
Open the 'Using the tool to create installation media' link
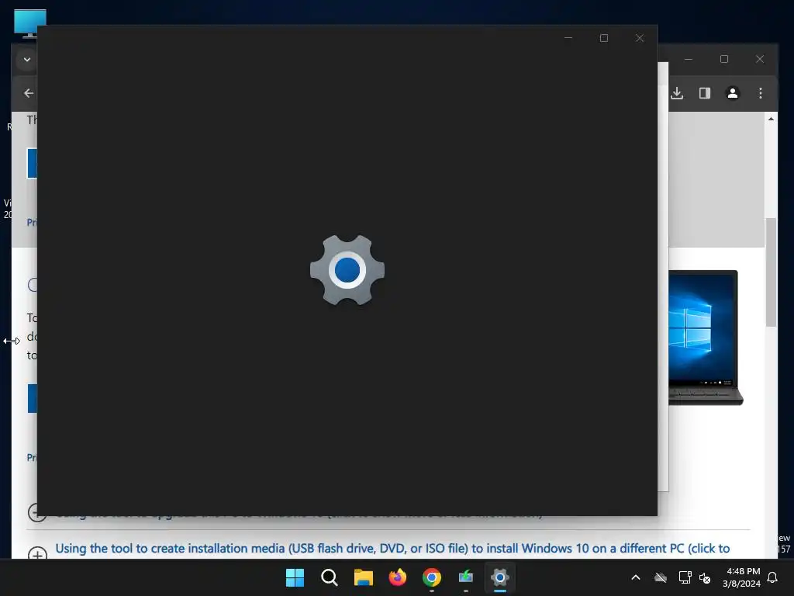392,549
